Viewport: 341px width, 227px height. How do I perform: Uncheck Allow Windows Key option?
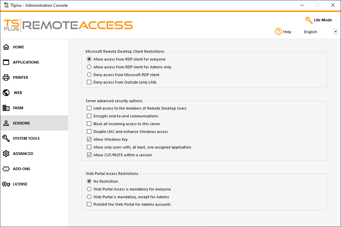pyautogui.click(x=89, y=139)
